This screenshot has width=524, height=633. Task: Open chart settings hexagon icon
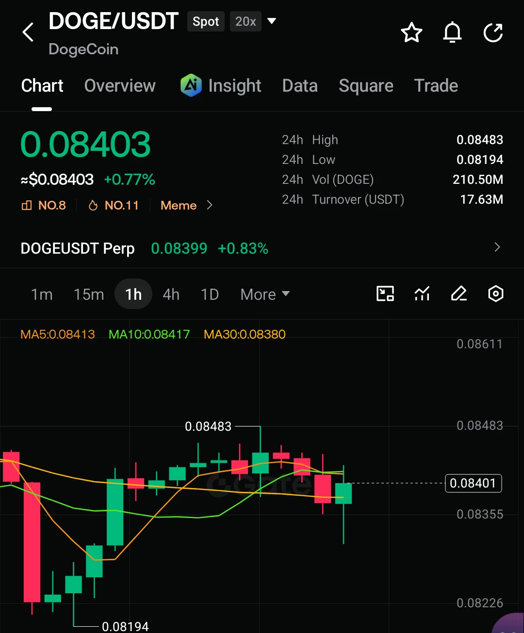click(495, 293)
